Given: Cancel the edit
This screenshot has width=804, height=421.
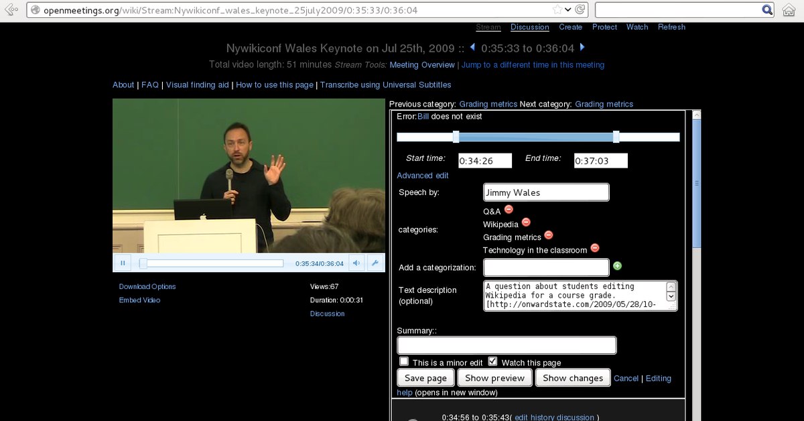Looking at the screenshot, I should (626, 379).
